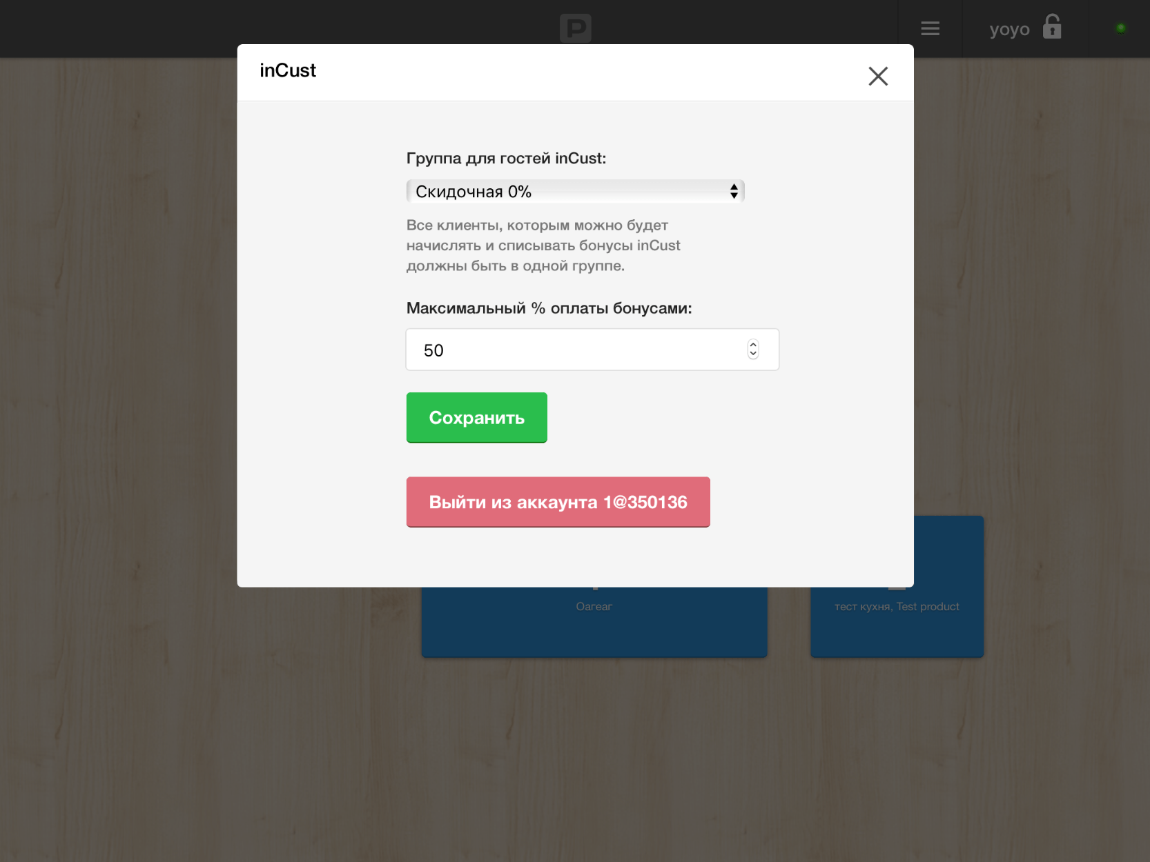The image size is (1150, 862).
Task: Click the inCust dialog title
Action: [288, 70]
